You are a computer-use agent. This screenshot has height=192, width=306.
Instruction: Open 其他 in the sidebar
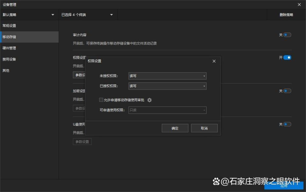pos(29,71)
